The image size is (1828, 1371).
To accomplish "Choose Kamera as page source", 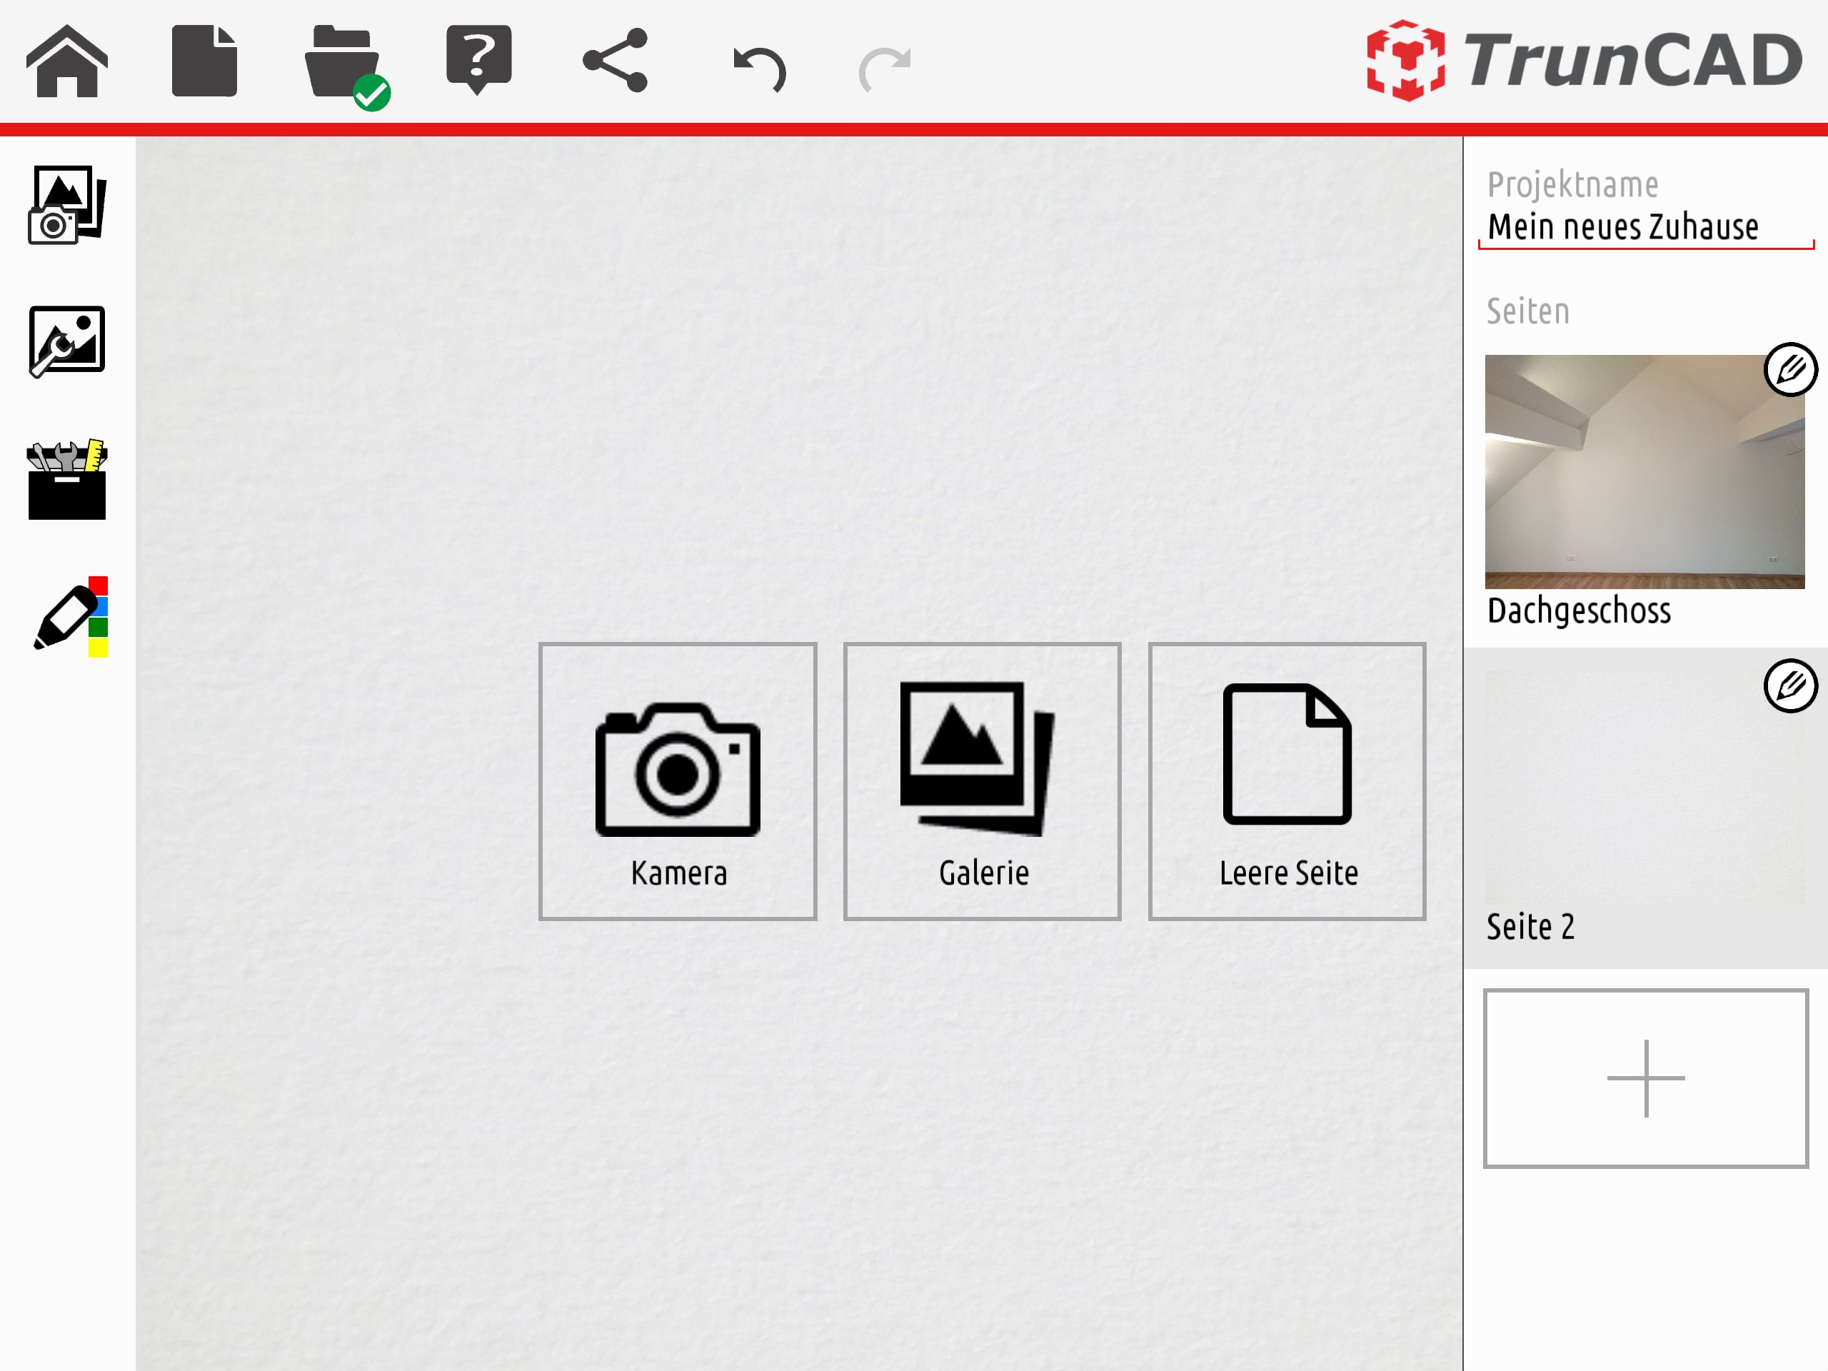I will click(x=677, y=781).
